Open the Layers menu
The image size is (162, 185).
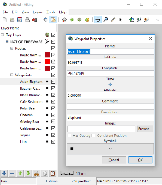pyautogui.click(x=38, y=12)
